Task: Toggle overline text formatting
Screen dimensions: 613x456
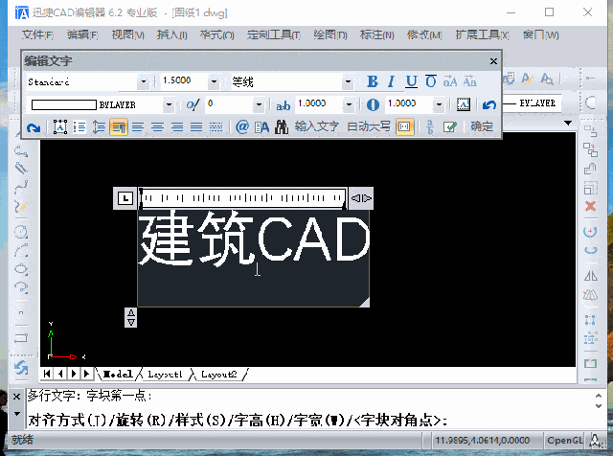Action: tap(431, 81)
